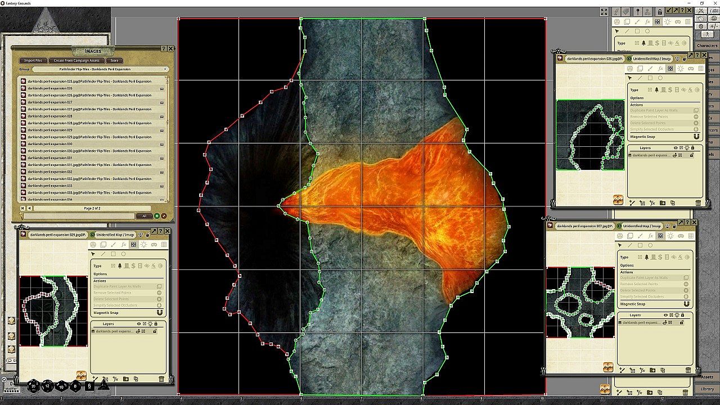
Task: Toggle layers visibility eye in expansion 027 window header
Action: (x=665, y=316)
